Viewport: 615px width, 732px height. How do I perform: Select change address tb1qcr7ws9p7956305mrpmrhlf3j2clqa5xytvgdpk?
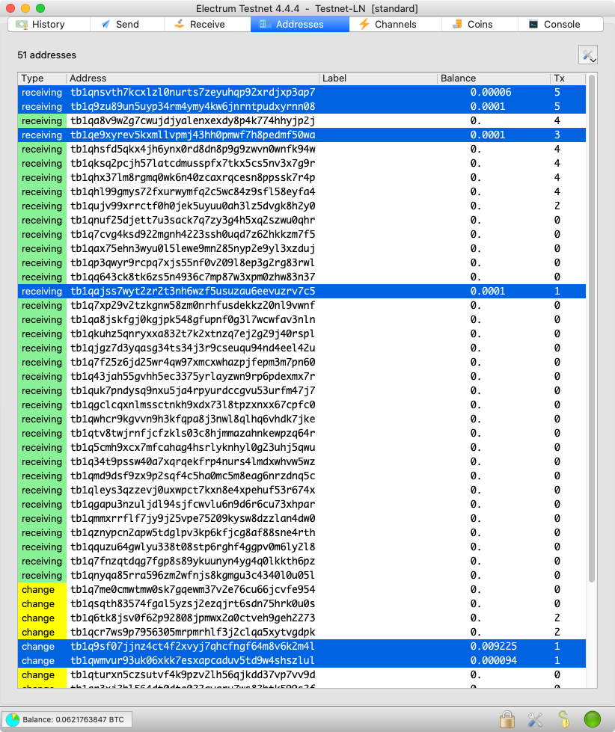tap(302, 632)
